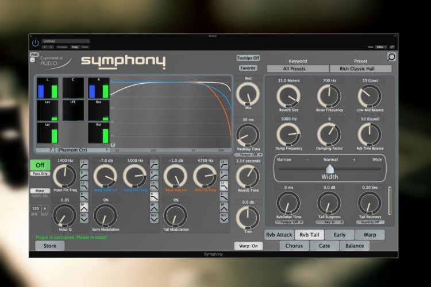Image resolution: width=431 pixels, height=287 pixels.
Task: Switch to the Warp tab
Action: [x=370, y=235]
